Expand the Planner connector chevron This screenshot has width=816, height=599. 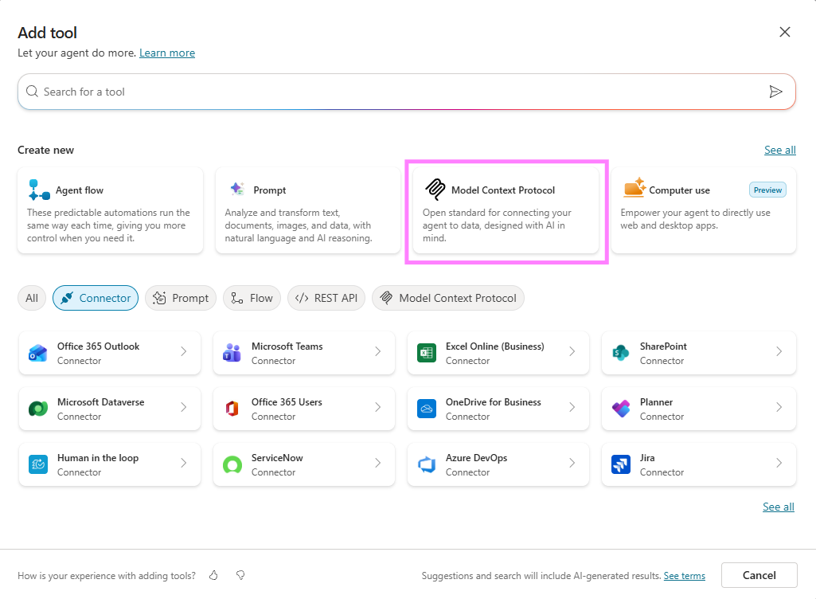pyautogui.click(x=779, y=407)
